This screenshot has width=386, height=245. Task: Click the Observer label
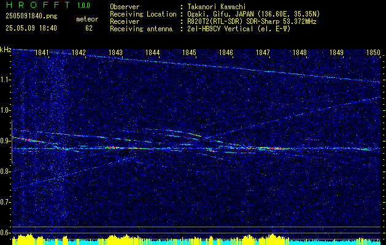click(125, 7)
